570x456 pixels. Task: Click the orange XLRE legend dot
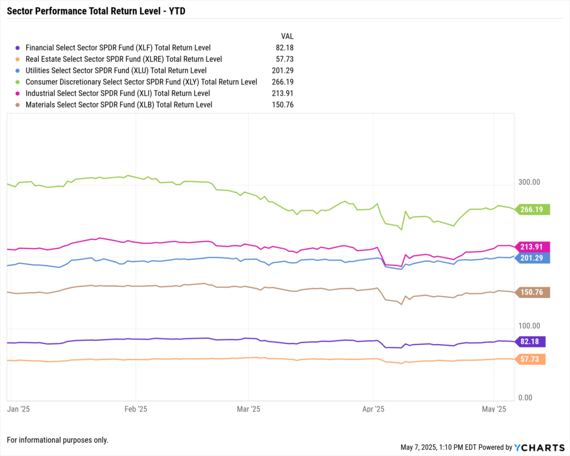[x=17, y=59]
